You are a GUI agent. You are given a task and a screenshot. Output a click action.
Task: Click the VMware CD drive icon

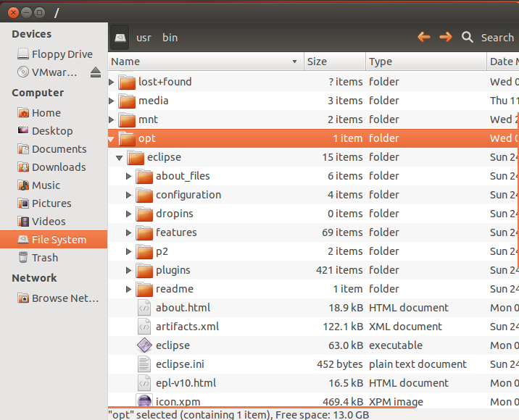pos(23,72)
